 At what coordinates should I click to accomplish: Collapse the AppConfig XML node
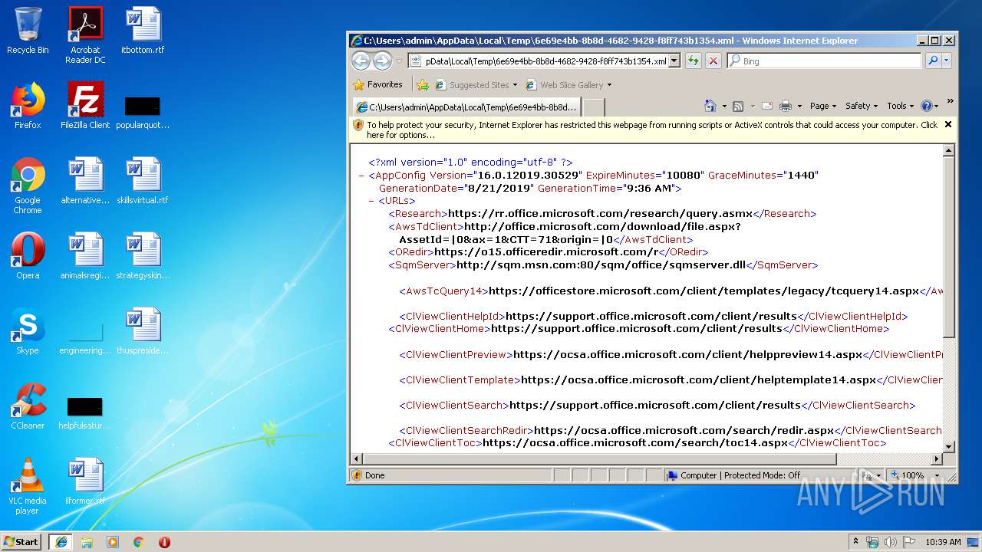pyautogui.click(x=361, y=176)
